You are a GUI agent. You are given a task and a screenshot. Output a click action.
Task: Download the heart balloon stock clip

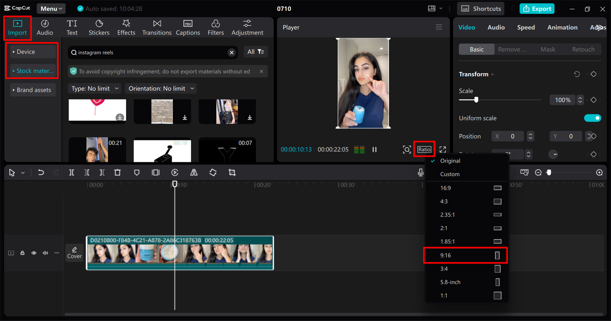(120, 118)
